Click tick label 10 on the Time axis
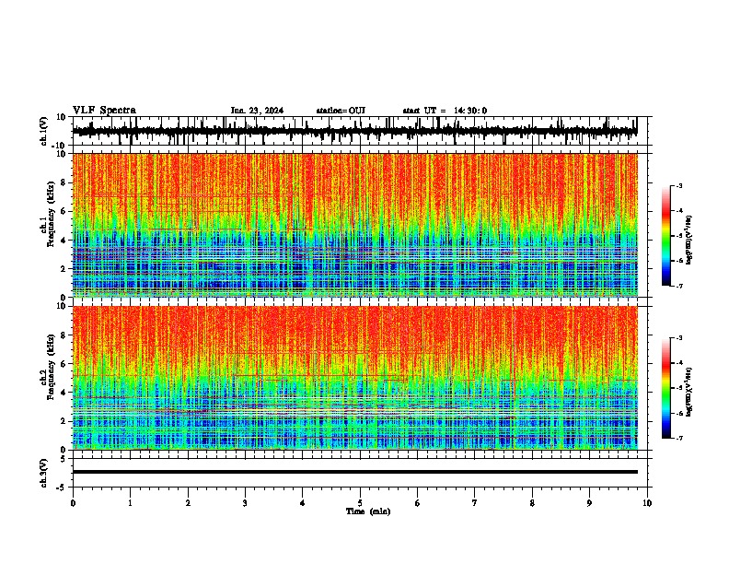Image resolution: width=729 pixels, height=564 pixels. coord(647,503)
